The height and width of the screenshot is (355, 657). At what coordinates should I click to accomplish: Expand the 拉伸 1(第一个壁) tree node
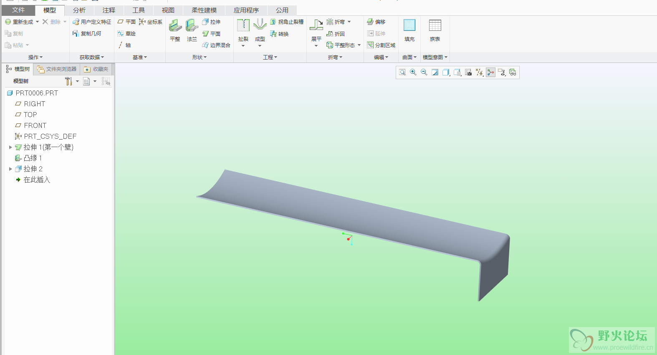(10, 147)
